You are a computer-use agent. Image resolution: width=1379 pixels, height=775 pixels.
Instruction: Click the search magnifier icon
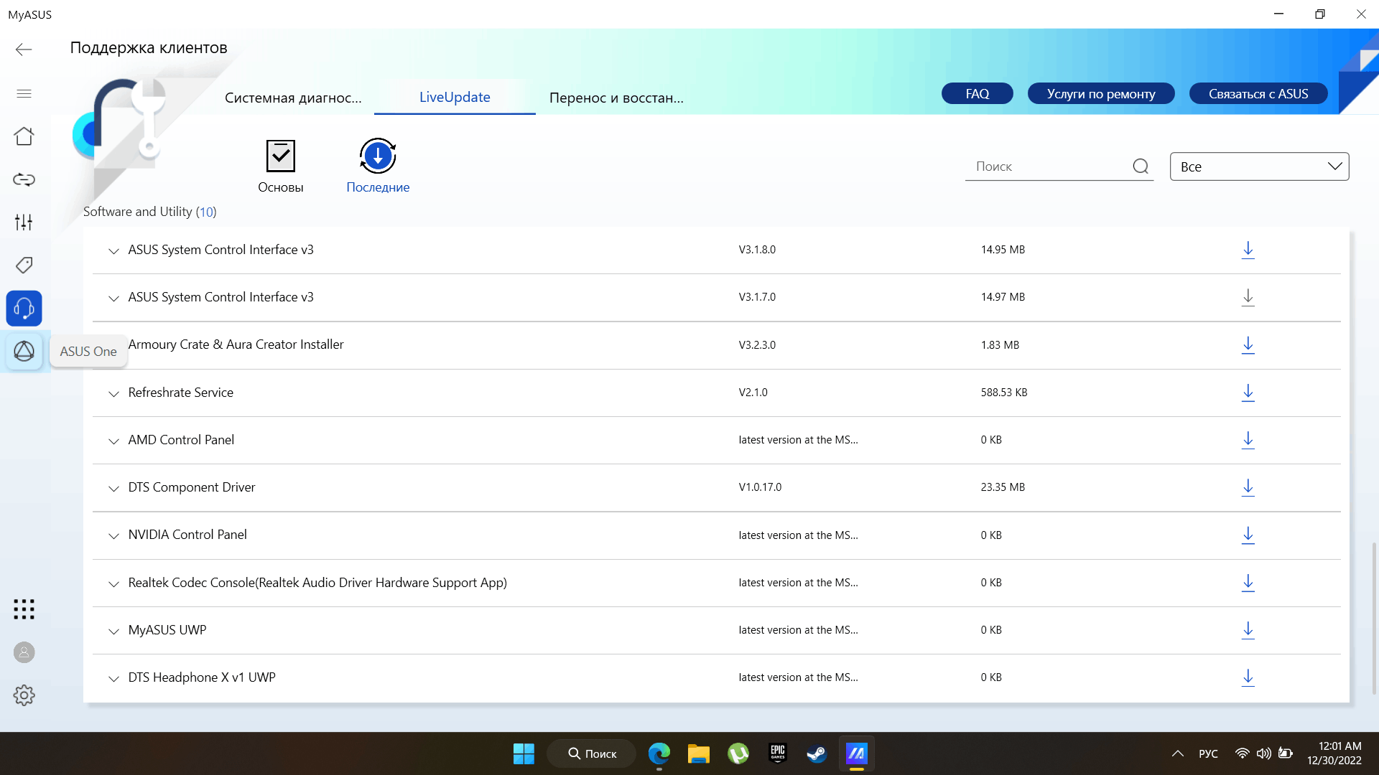coord(1141,166)
